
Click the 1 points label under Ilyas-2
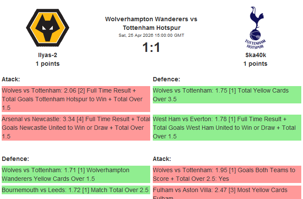pyautogui.click(x=48, y=64)
